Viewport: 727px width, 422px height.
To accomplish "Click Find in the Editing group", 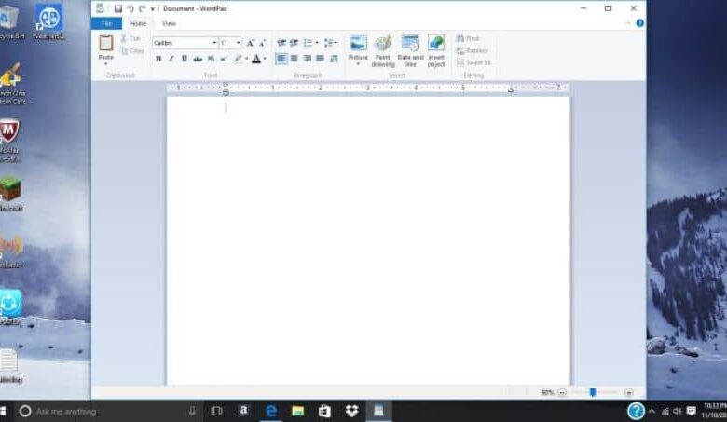I will (x=467, y=38).
